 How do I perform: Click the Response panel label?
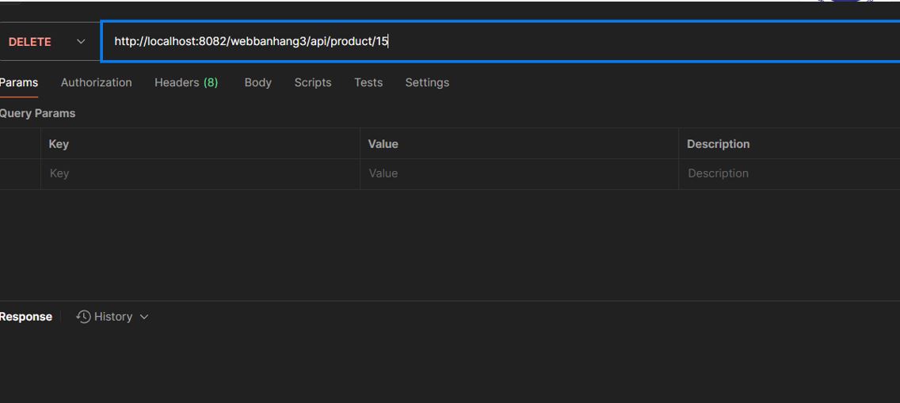click(x=26, y=317)
